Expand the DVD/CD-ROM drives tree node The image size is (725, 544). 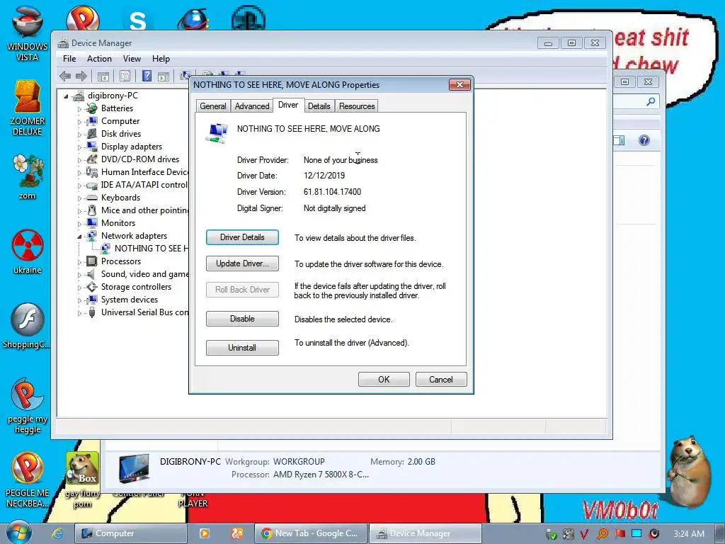click(x=79, y=160)
